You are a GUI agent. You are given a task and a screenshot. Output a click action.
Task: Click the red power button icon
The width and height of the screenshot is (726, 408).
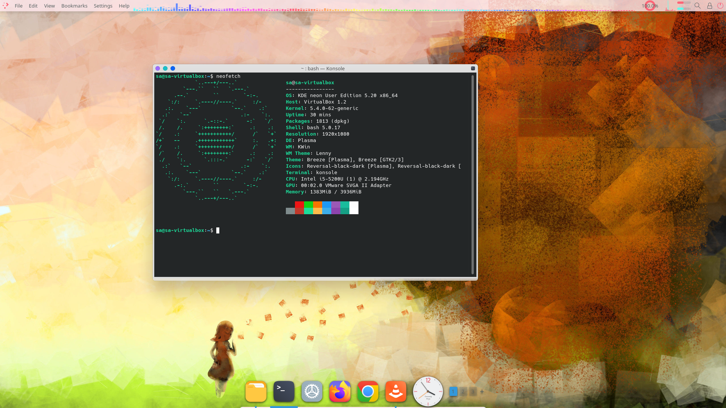click(720, 6)
